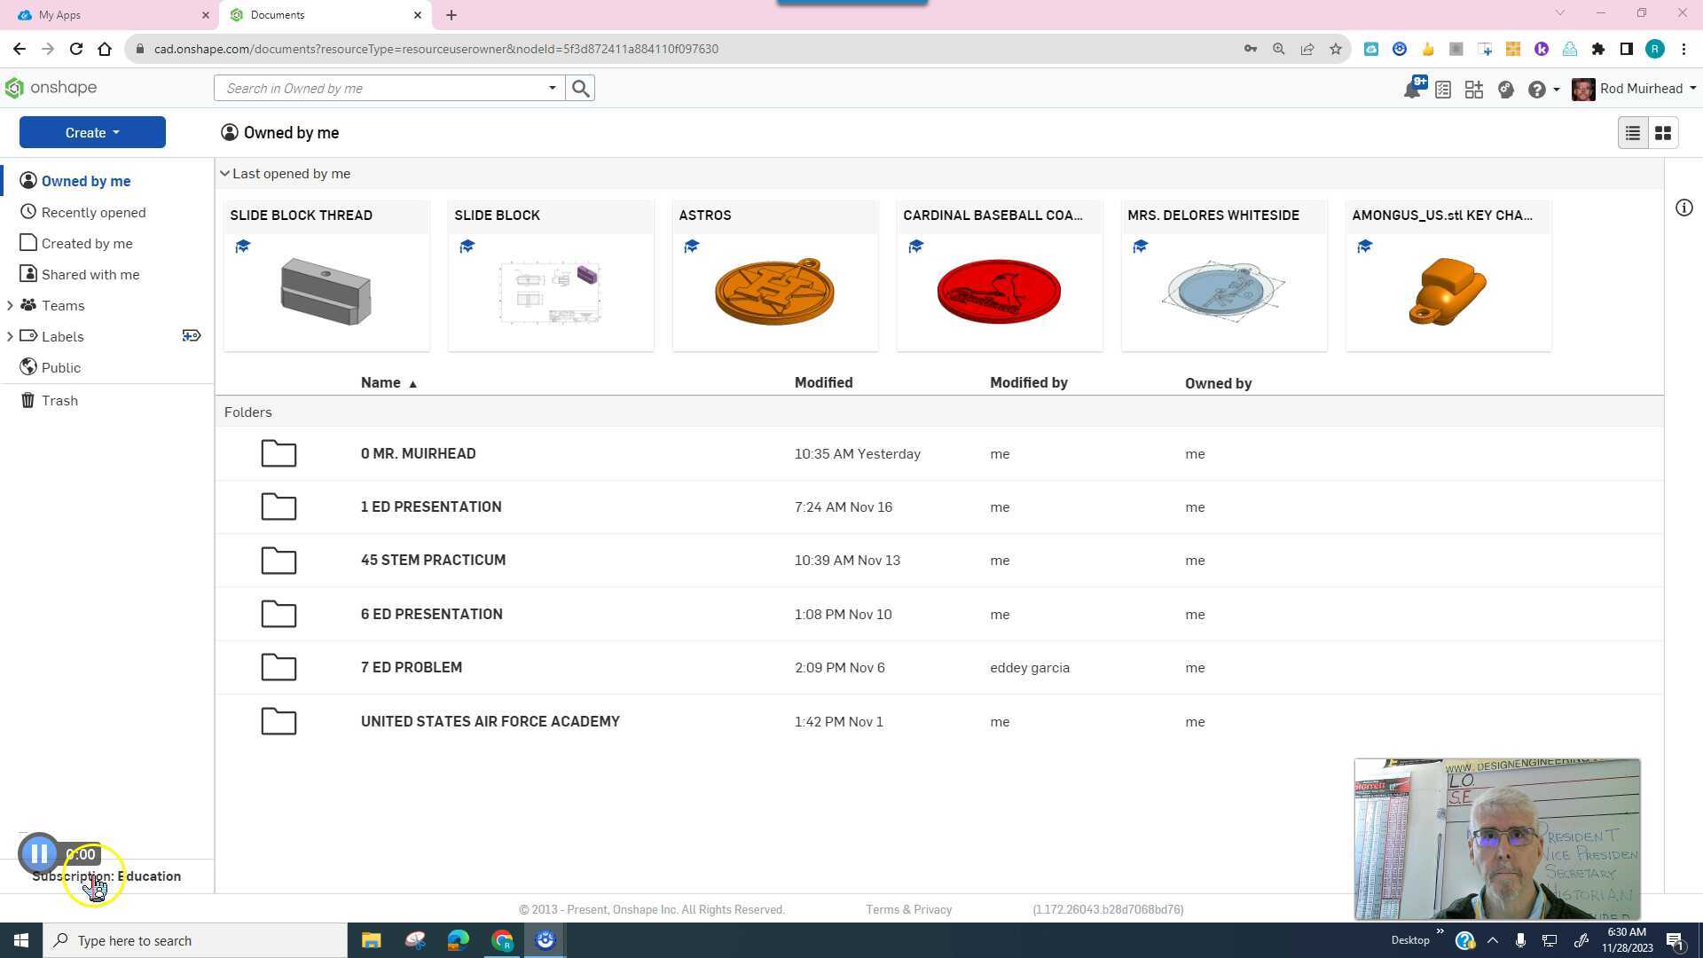Open the 45 STEM PRACTICUM folder
The height and width of the screenshot is (958, 1703).
(x=433, y=560)
